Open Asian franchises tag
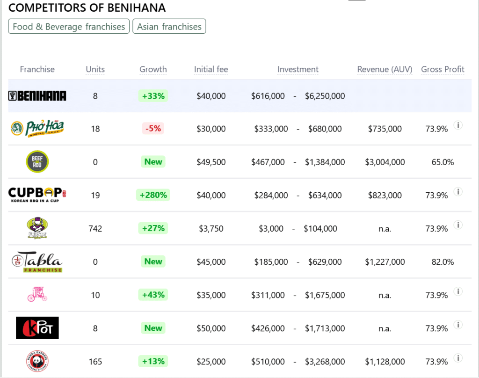The width and height of the screenshot is (479, 378). coord(169,26)
